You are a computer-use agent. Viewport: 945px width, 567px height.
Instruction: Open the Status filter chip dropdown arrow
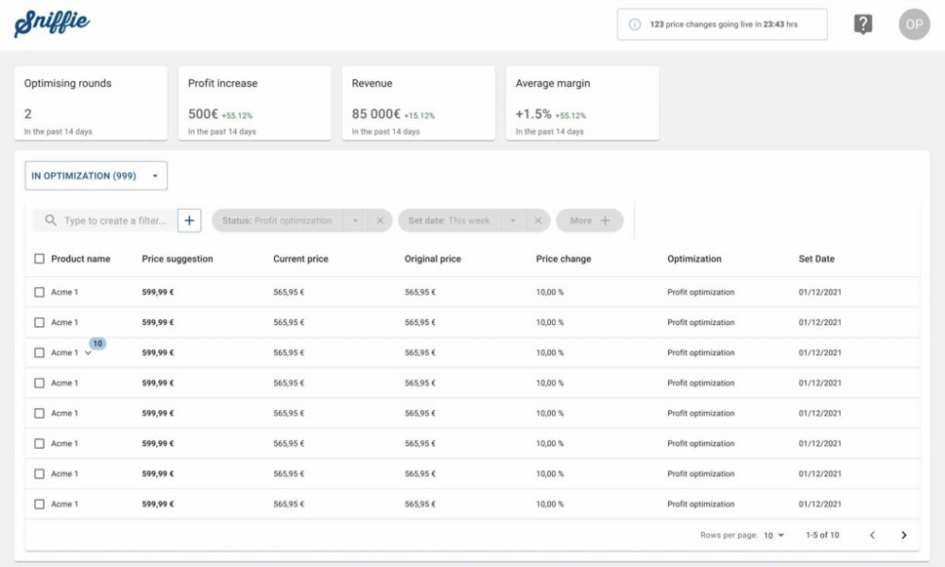[355, 220]
